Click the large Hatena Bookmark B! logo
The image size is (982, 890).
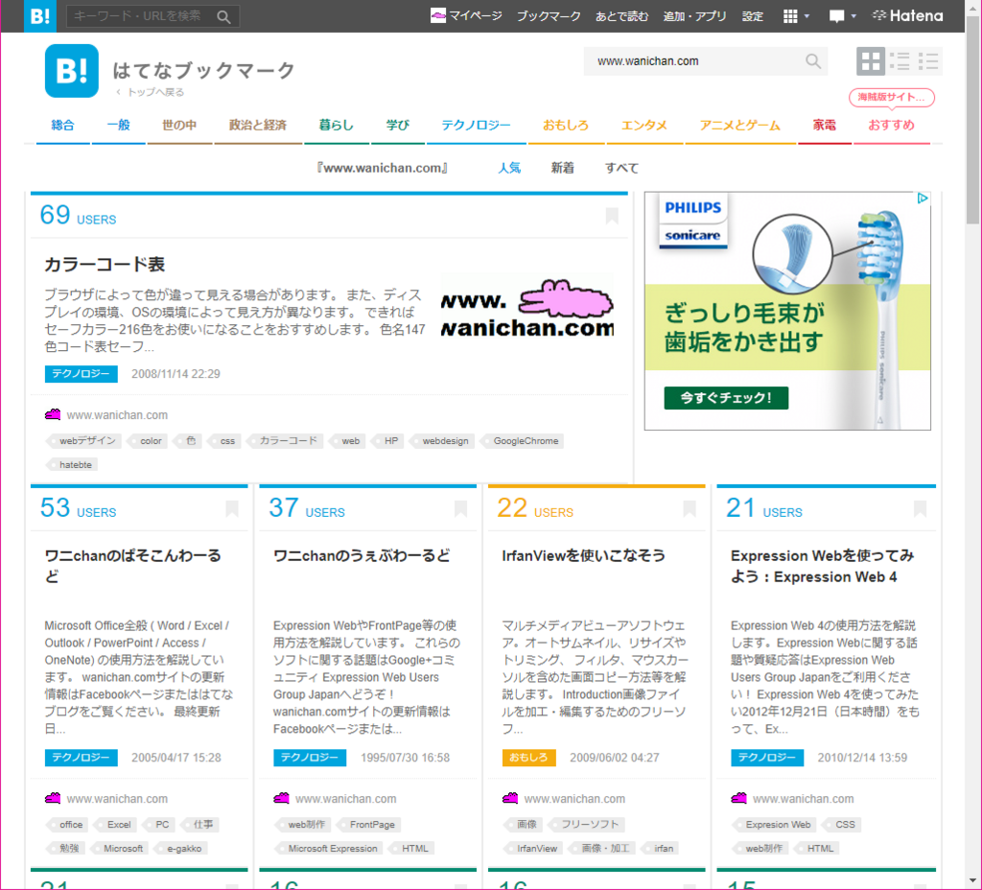[x=71, y=71]
